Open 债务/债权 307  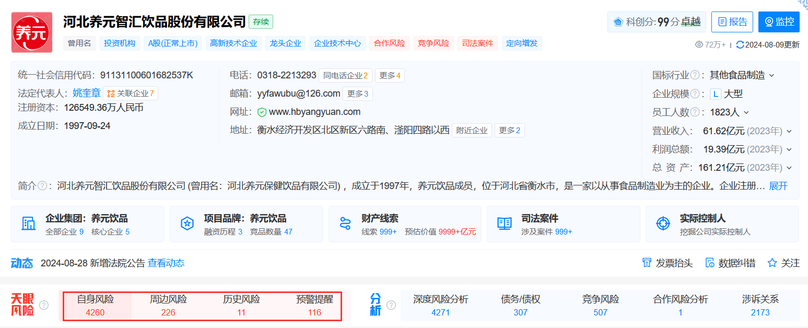click(521, 306)
